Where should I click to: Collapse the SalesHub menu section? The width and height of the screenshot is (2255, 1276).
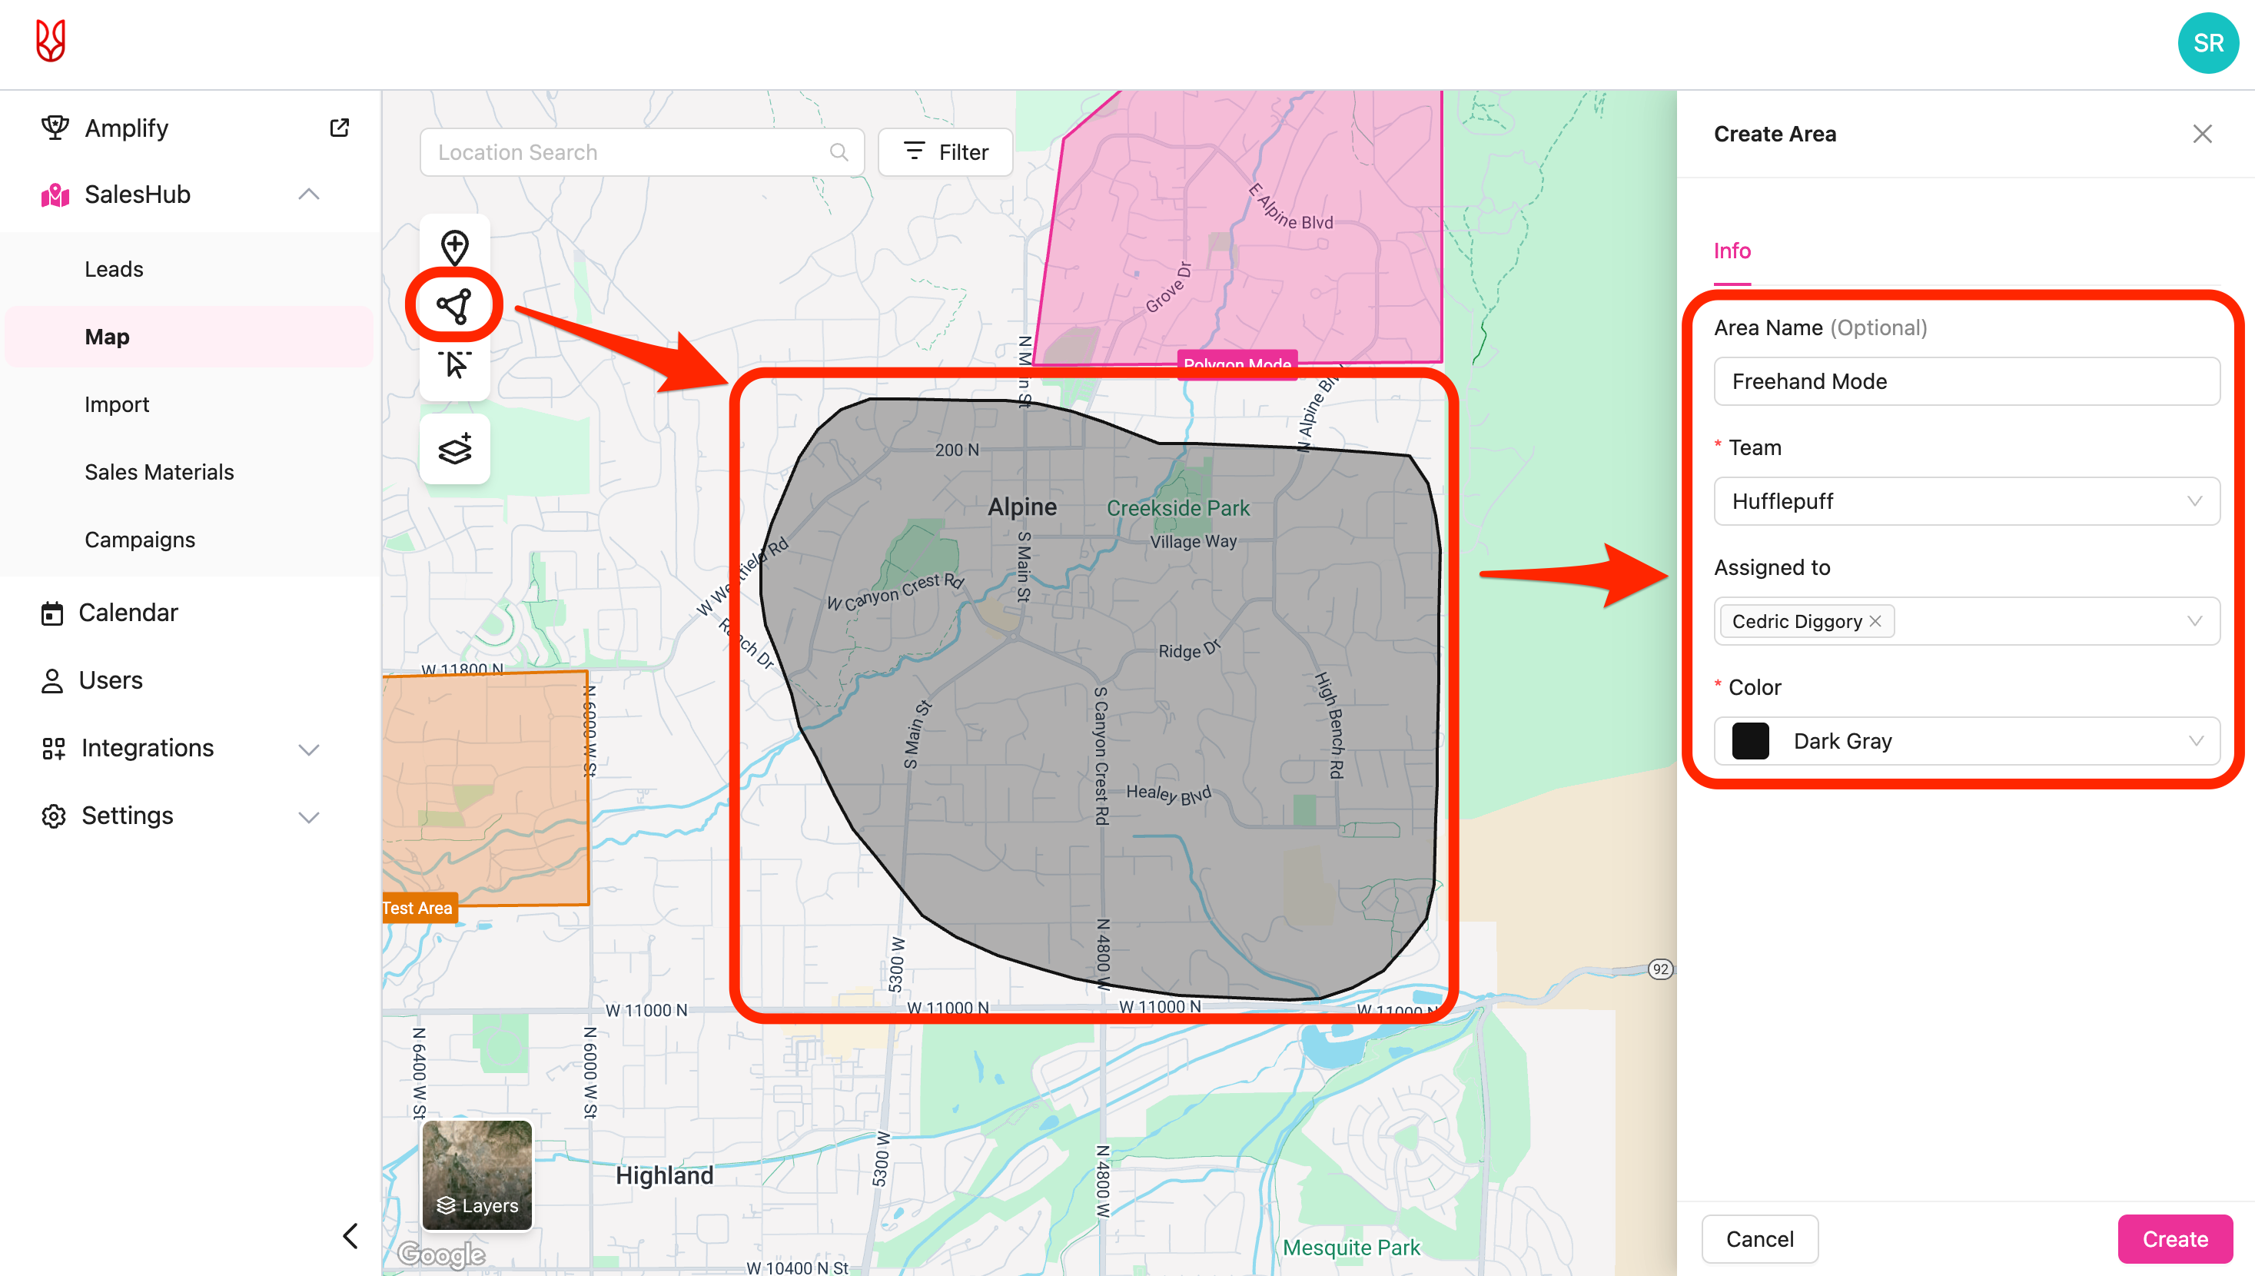click(x=308, y=194)
